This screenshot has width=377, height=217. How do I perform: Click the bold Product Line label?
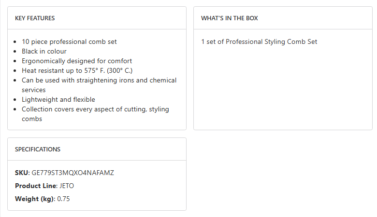tap(36, 186)
